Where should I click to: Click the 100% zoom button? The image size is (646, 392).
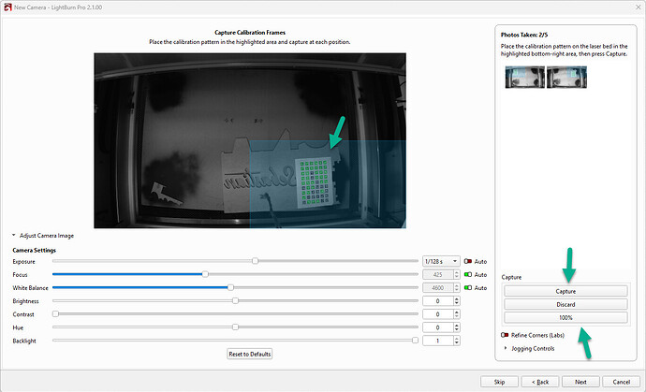(x=565, y=317)
